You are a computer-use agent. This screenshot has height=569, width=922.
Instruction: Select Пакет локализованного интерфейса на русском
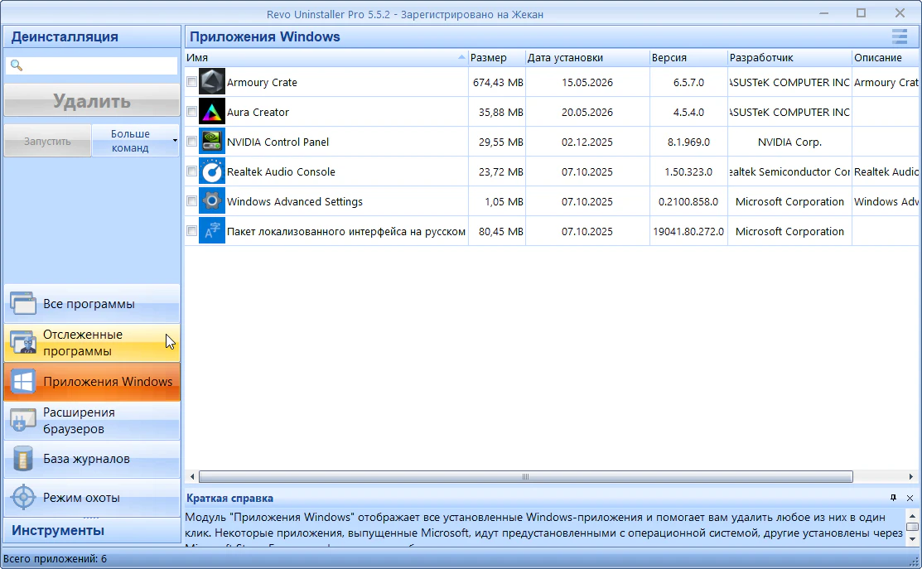345,232
